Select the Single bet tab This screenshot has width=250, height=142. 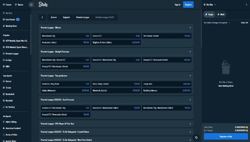coord(209,14)
